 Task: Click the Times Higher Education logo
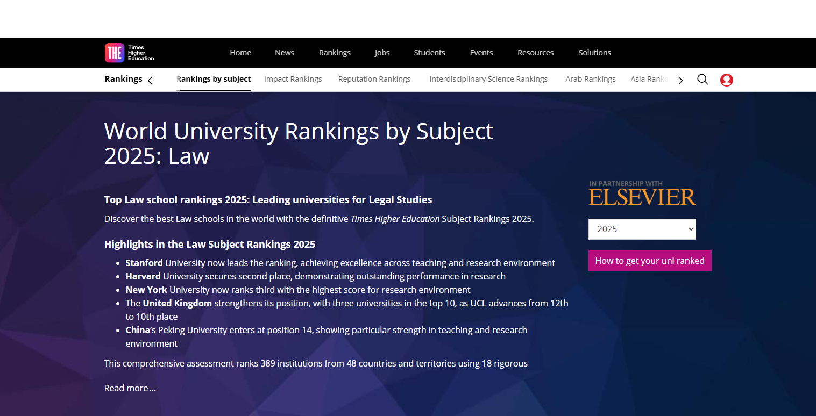coord(130,53)
